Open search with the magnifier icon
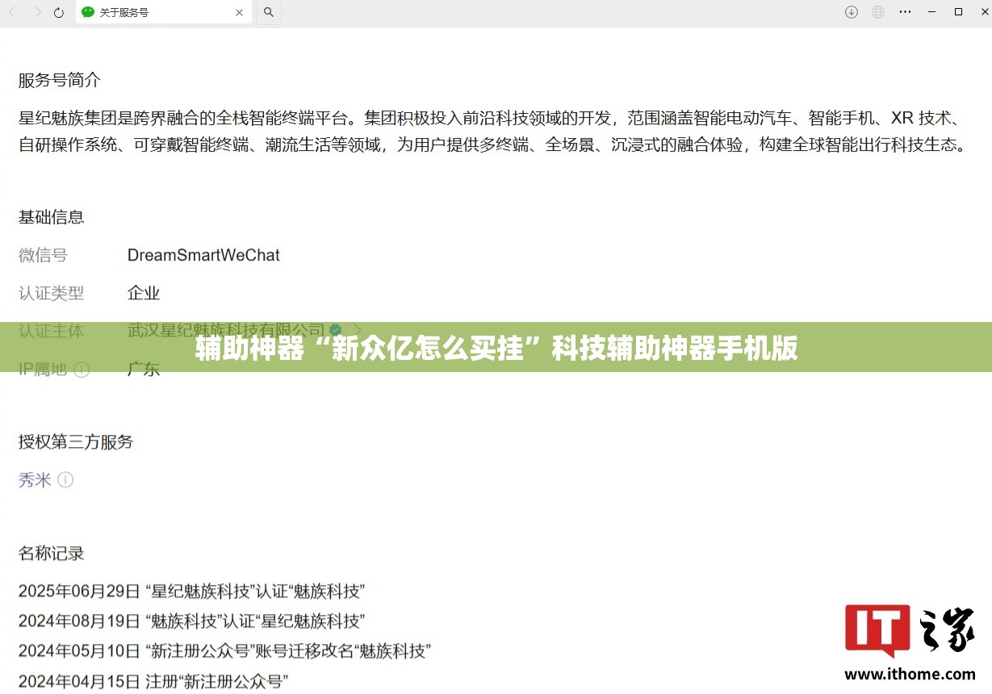Screen dimensions: 992x694 pyautogui.click(x=269, y=12)
